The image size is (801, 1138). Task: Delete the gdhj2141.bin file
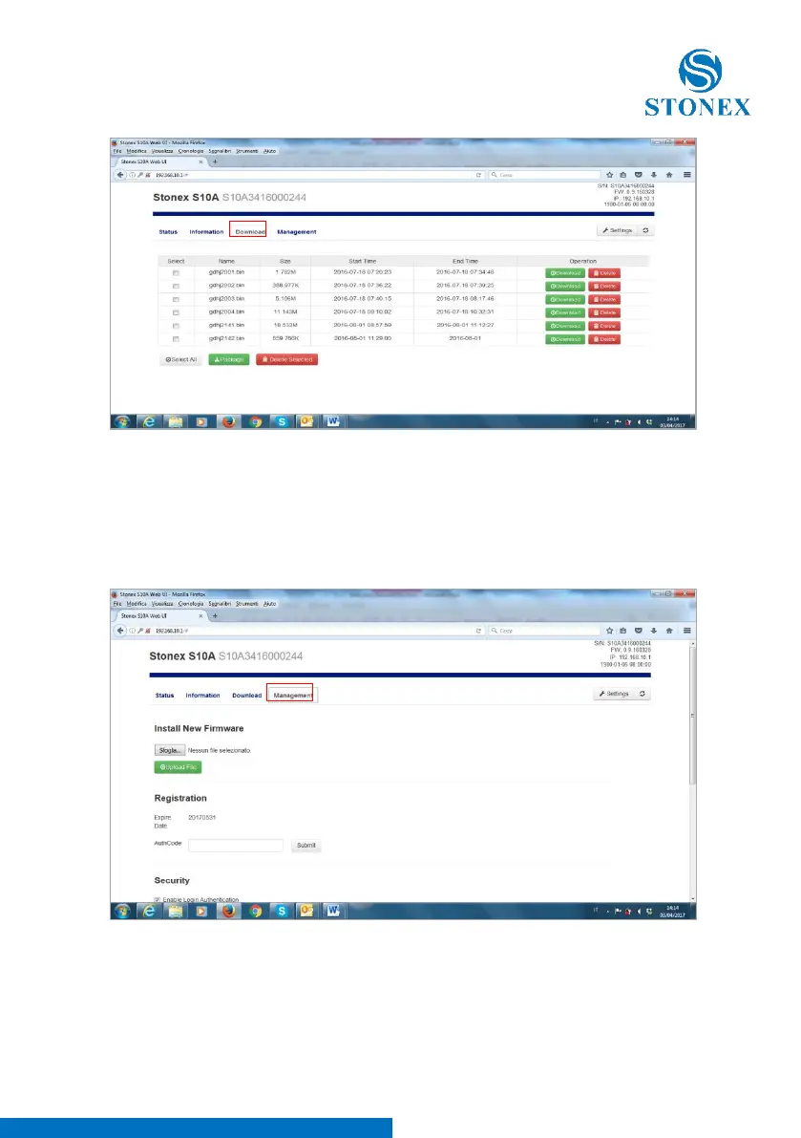603,326
